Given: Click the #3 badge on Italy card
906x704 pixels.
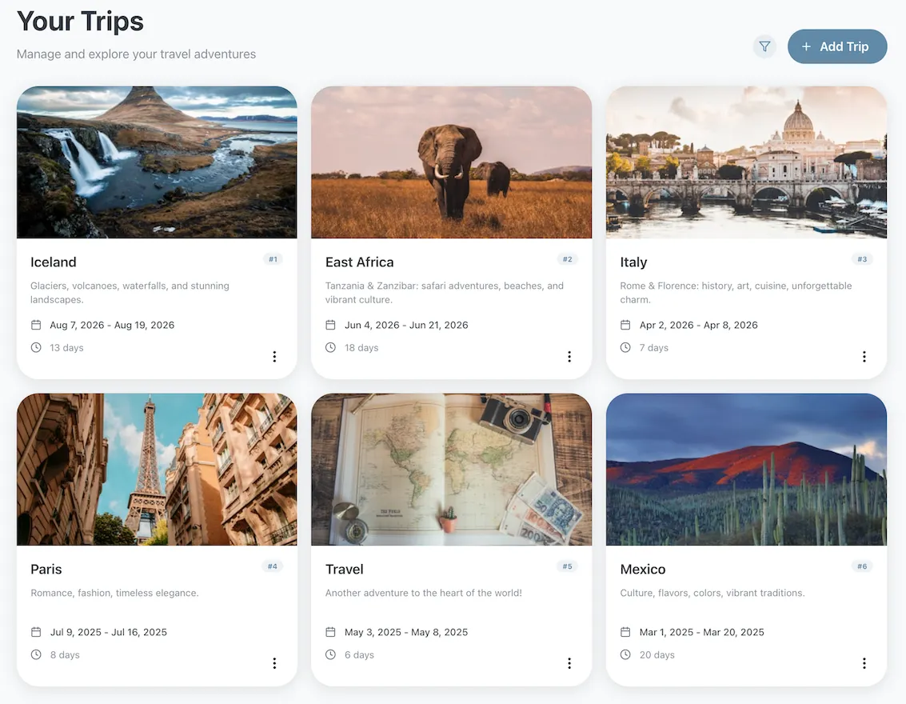Looking at the screenshot, I should [861, 259].
